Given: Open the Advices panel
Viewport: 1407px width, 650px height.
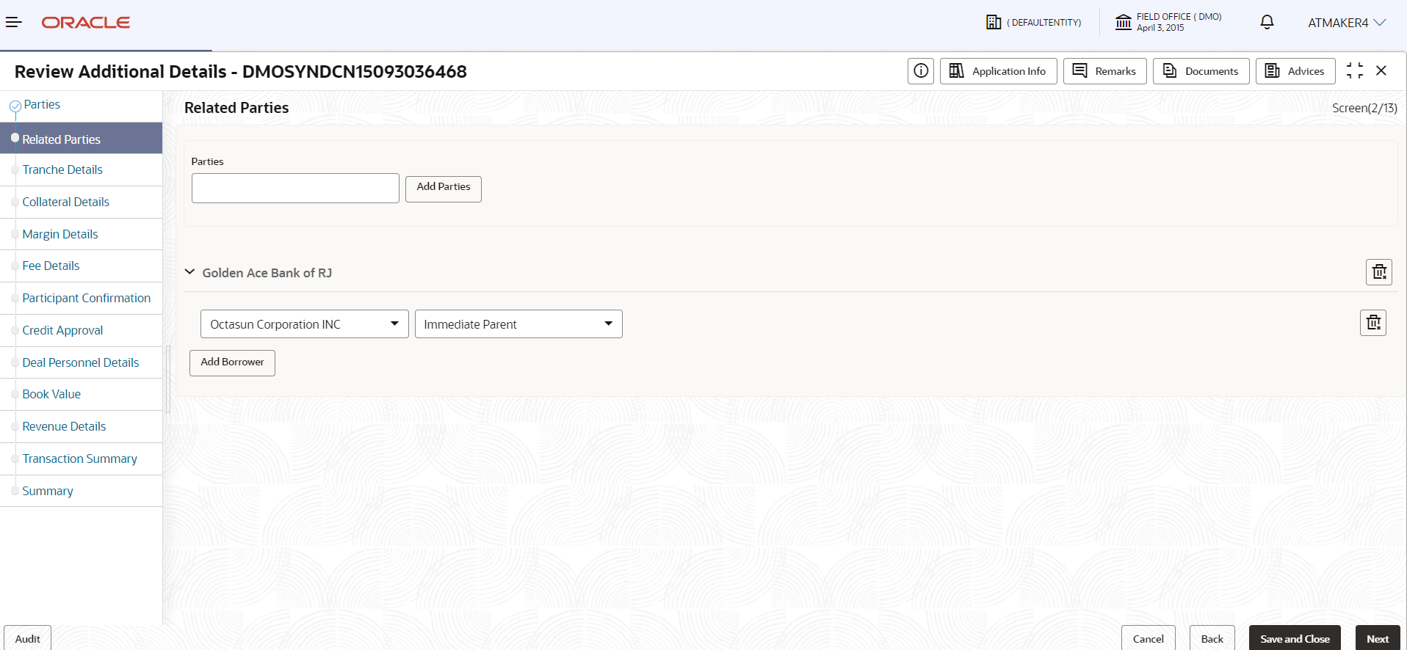Looking at the screenshot, I should tap(1295, 71).
